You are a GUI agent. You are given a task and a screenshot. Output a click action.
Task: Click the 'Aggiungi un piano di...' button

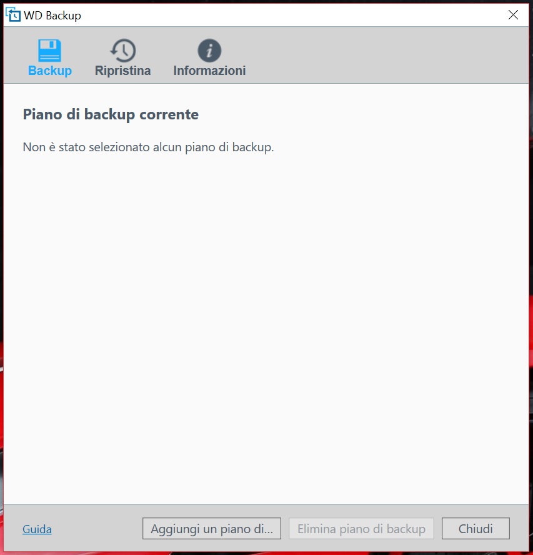tap(212, 529)
